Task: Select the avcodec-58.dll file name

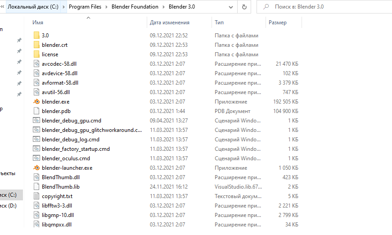Action: (x=59, y=64)
